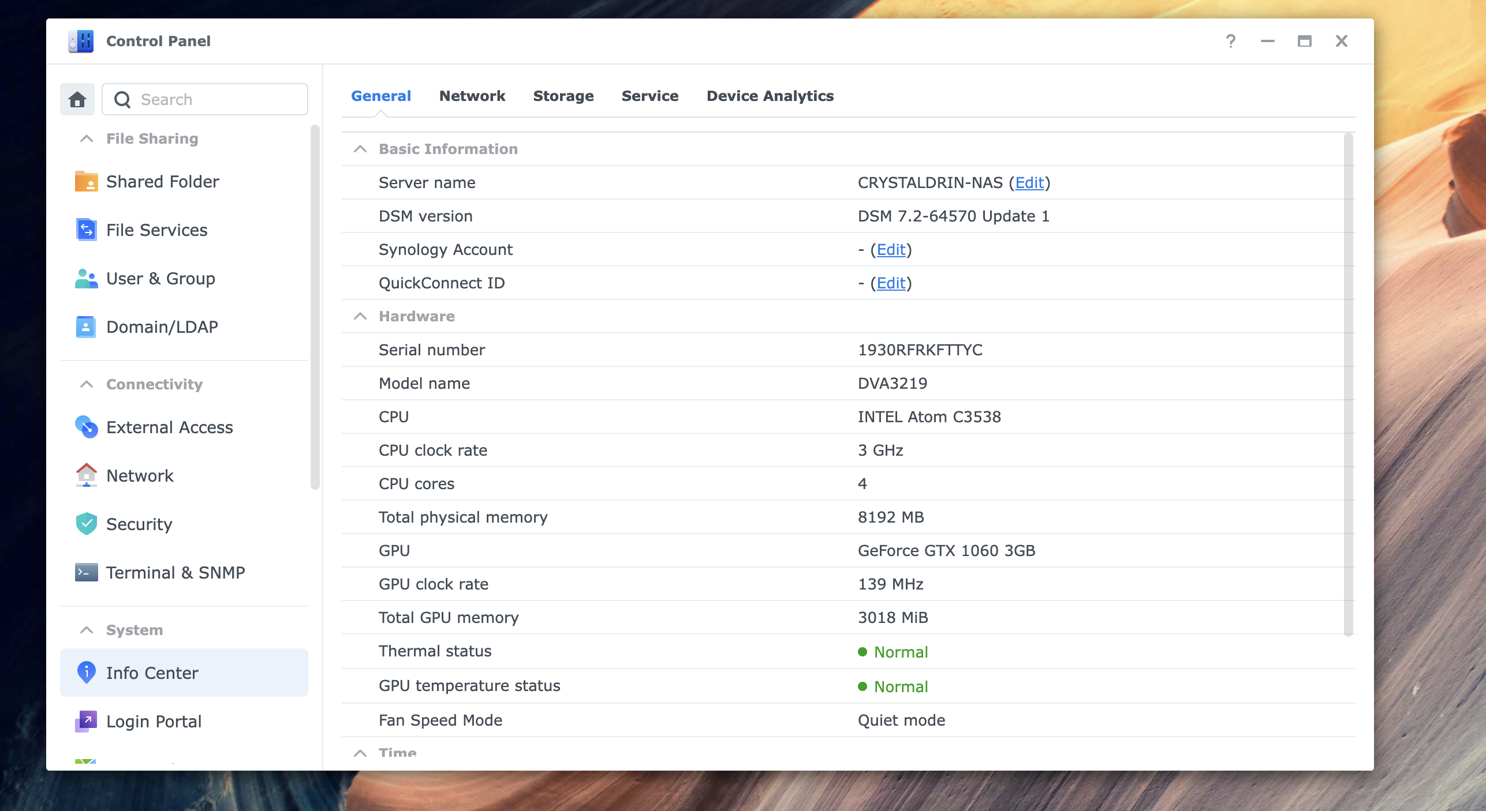Collapse the Connectivity section
This screenshot has height=811, width=1486.
click(x=87, y=384)
